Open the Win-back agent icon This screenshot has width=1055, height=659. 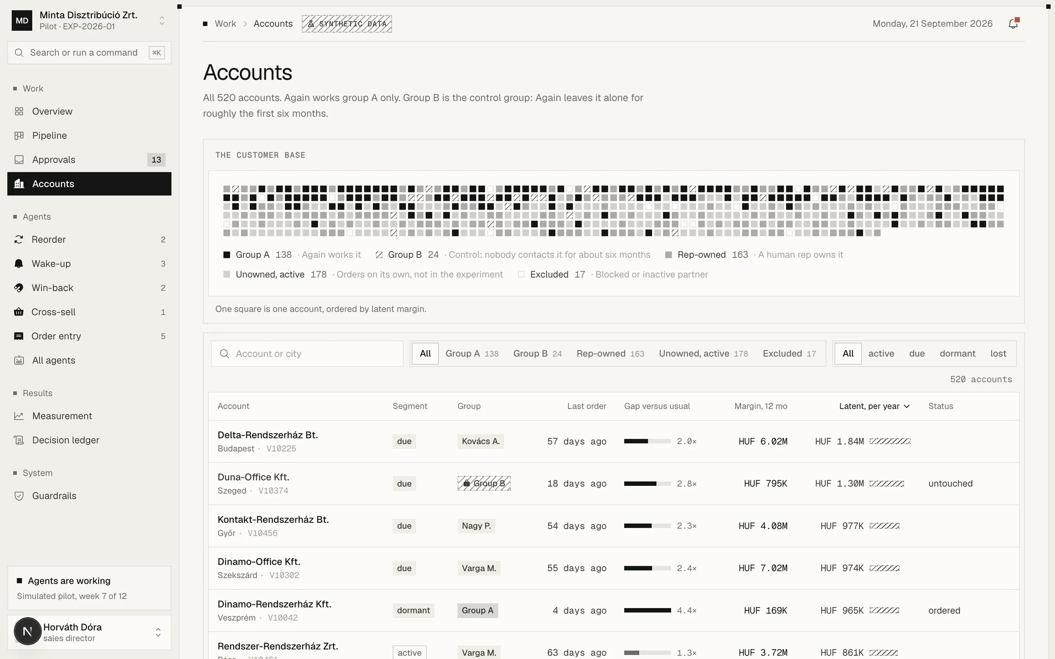(x=18, y=288)
